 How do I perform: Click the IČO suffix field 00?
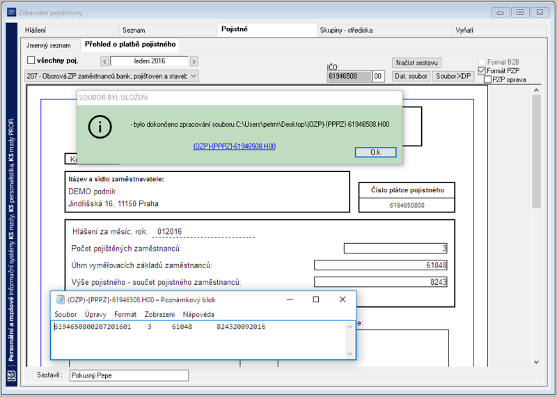pyautogui.click(x=378, y=76)
